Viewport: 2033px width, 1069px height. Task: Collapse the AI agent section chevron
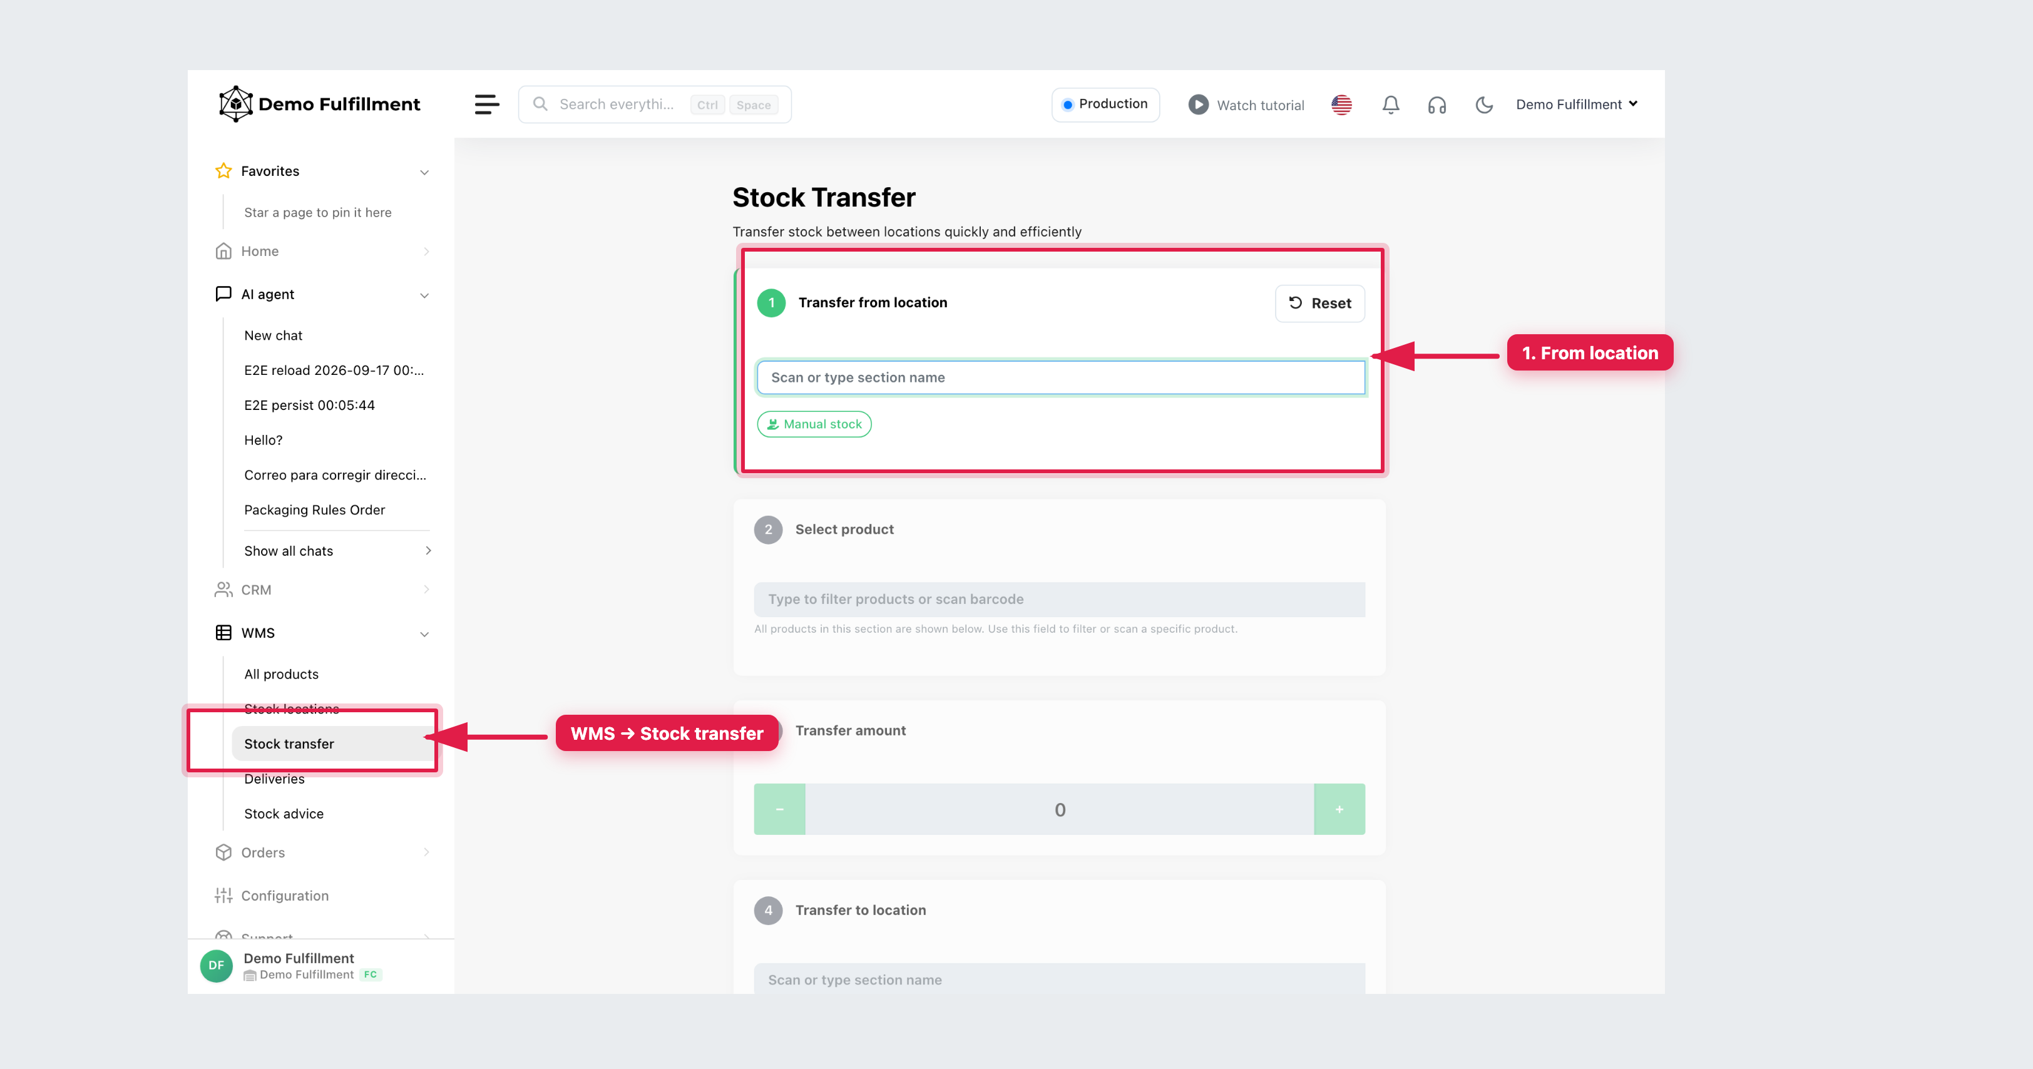click(x=424, y=295)
